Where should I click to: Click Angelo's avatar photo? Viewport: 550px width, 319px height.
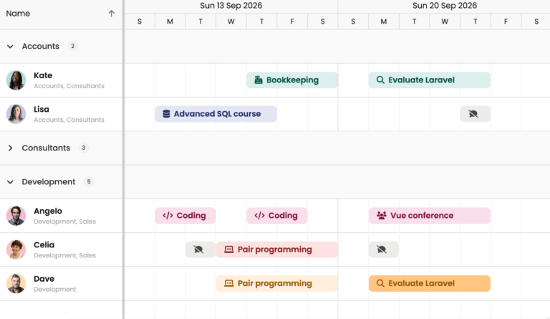click(16, 216)
